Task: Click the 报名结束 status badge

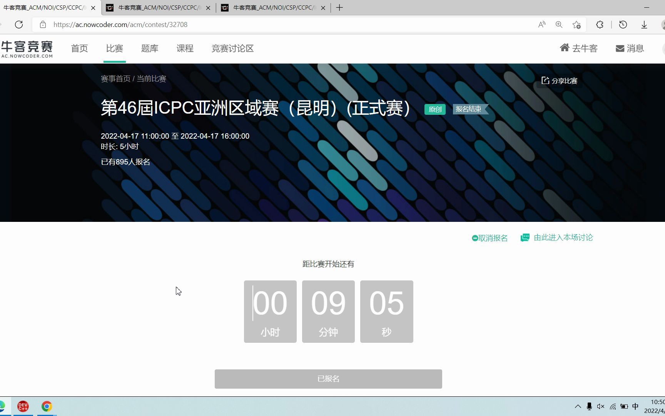Action: click(x=470, y=109)
